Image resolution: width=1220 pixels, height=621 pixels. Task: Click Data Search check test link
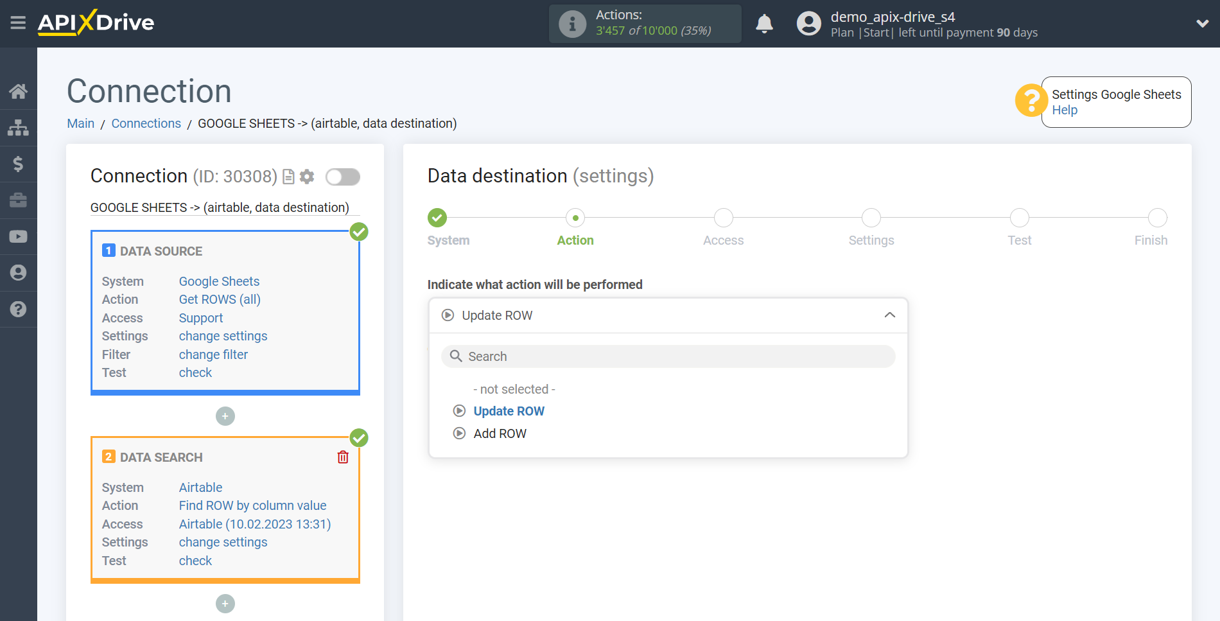point(195,561)
